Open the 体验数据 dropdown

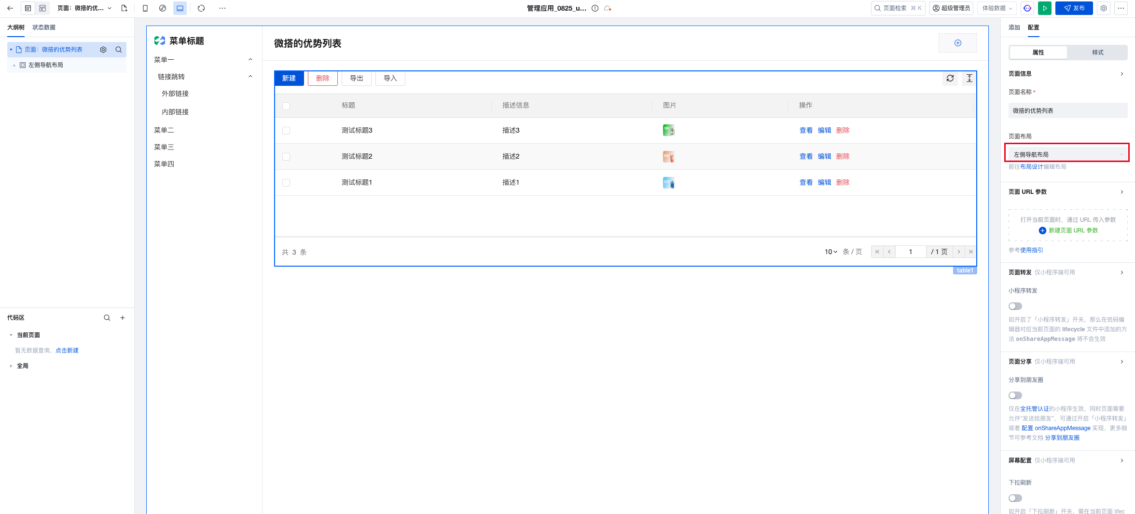[997, 8]
